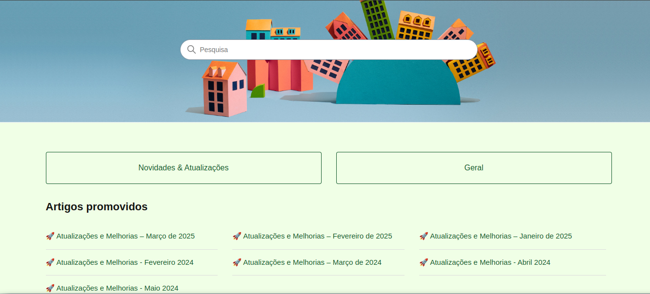Click the Artigos promovidos heading
Screen dimensions: 650x294
pos(97,207)
